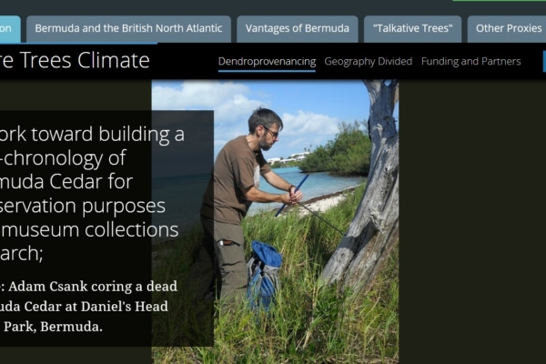This screenshot has width=546, height=364.
Task: Select the "Talkative Trees" tab
Action: (x=412, y=29)
